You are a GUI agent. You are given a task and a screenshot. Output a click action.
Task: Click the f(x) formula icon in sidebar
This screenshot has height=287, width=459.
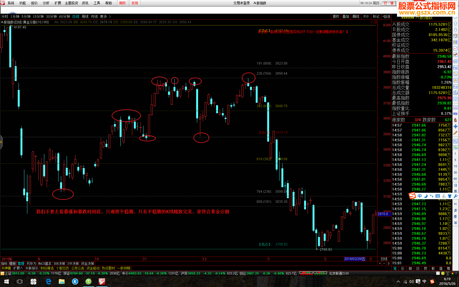click(x=455, y=93)
